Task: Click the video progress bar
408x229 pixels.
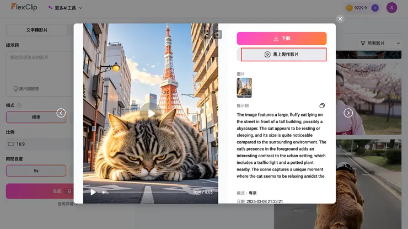Action: [x=146, y=192]
